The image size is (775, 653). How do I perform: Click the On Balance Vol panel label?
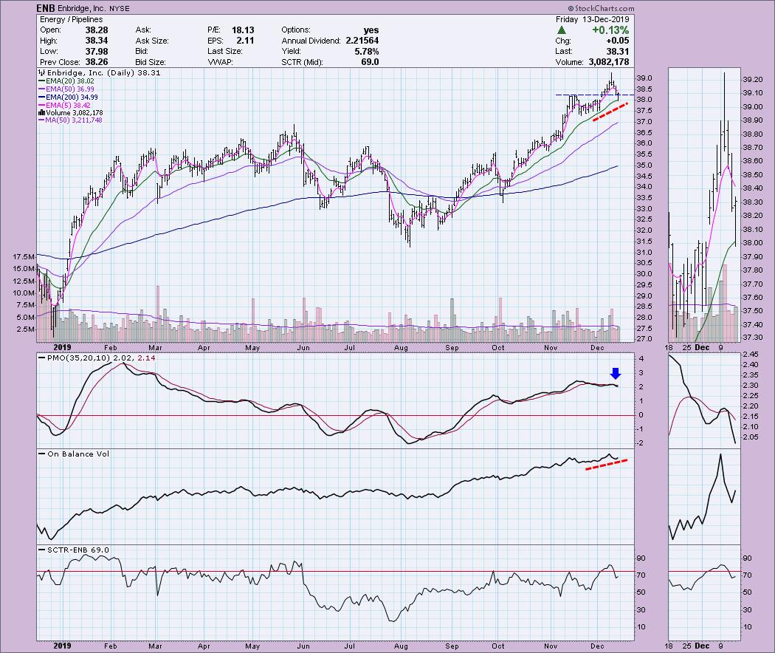74,454
